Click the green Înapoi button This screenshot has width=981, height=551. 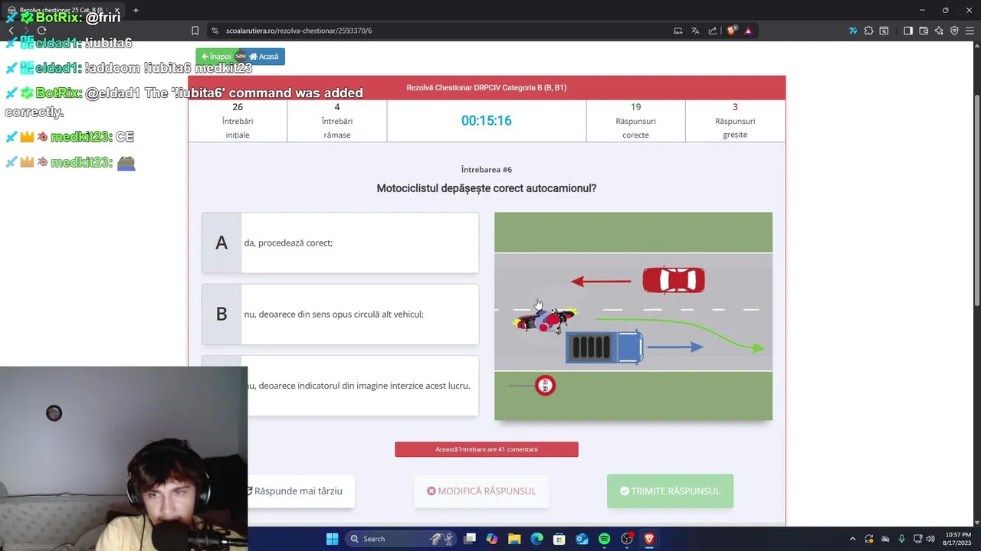click(216, 57)
